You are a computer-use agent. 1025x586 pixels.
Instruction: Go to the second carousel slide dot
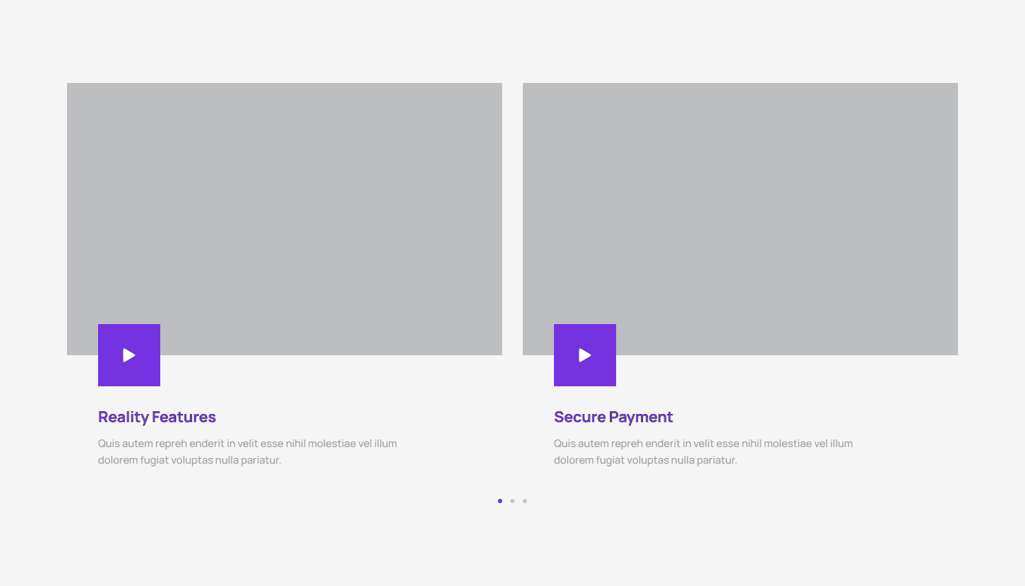pos(512,501)
